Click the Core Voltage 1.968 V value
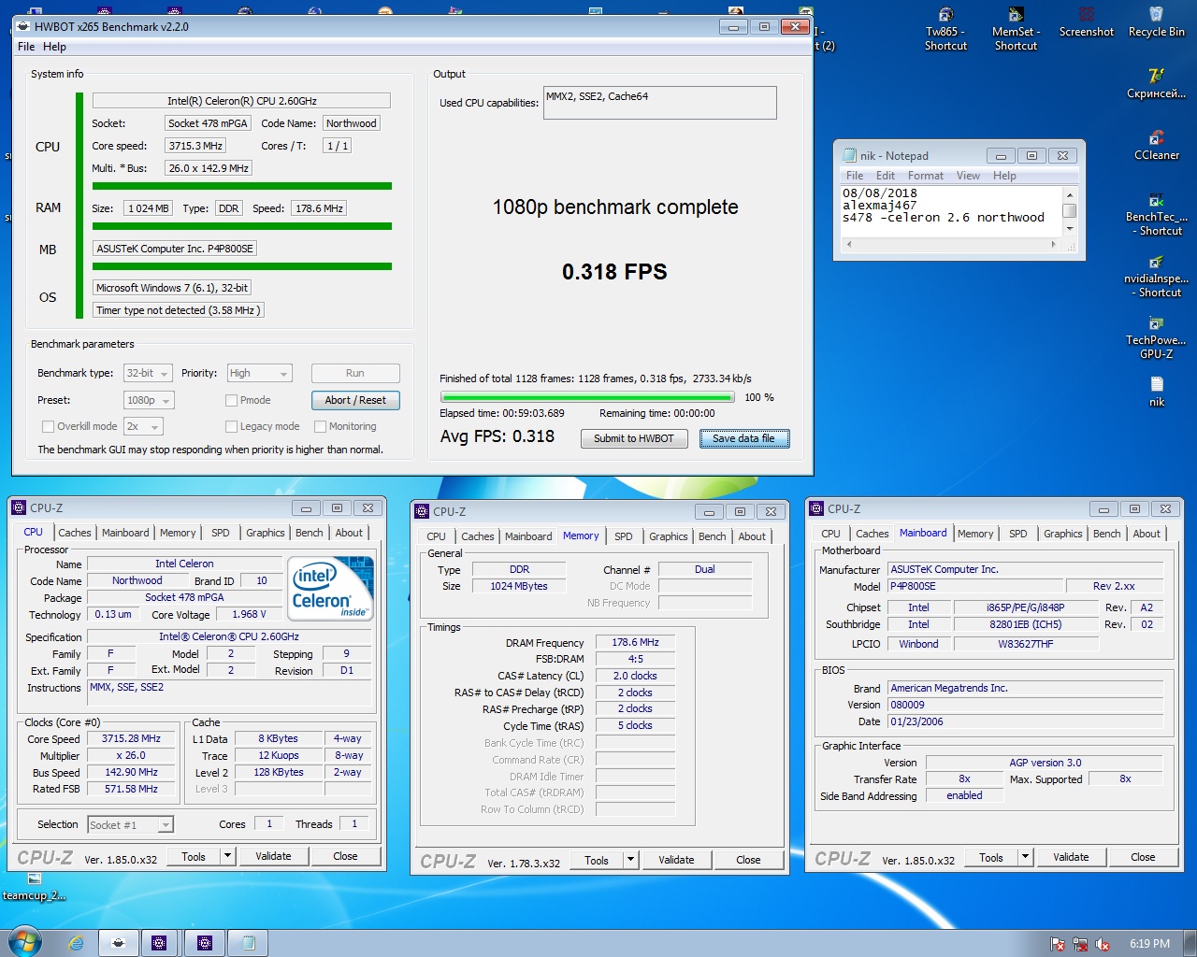The image size is (1197, 957). [249, 614]
